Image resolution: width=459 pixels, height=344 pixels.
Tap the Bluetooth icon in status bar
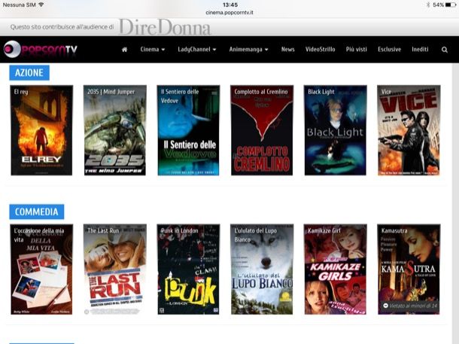click(427, 5)
